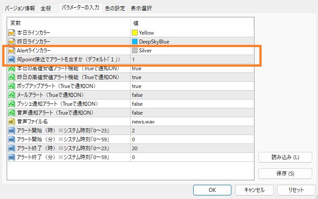This screenshot has height=199, width=318.
Task: Click the icon beside Alertラインカラー
Action: 12,51
